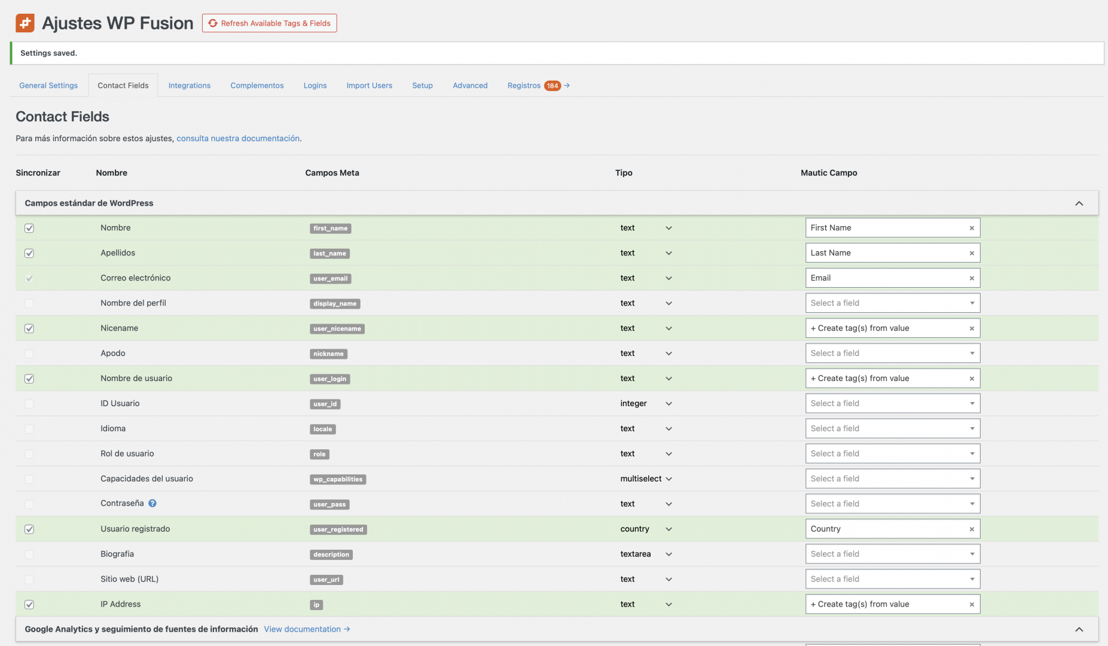This screenshot has width=1108, height=646.
Task: Open the Setup tab
Action: (422, 86)
